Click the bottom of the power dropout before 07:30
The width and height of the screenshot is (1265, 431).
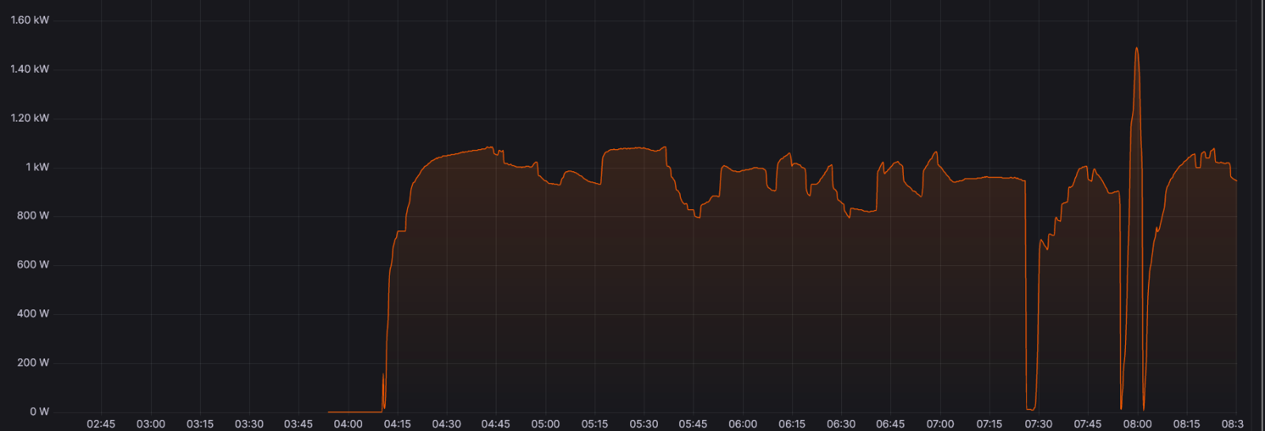pyautogui.click(x=1030, y=408)
